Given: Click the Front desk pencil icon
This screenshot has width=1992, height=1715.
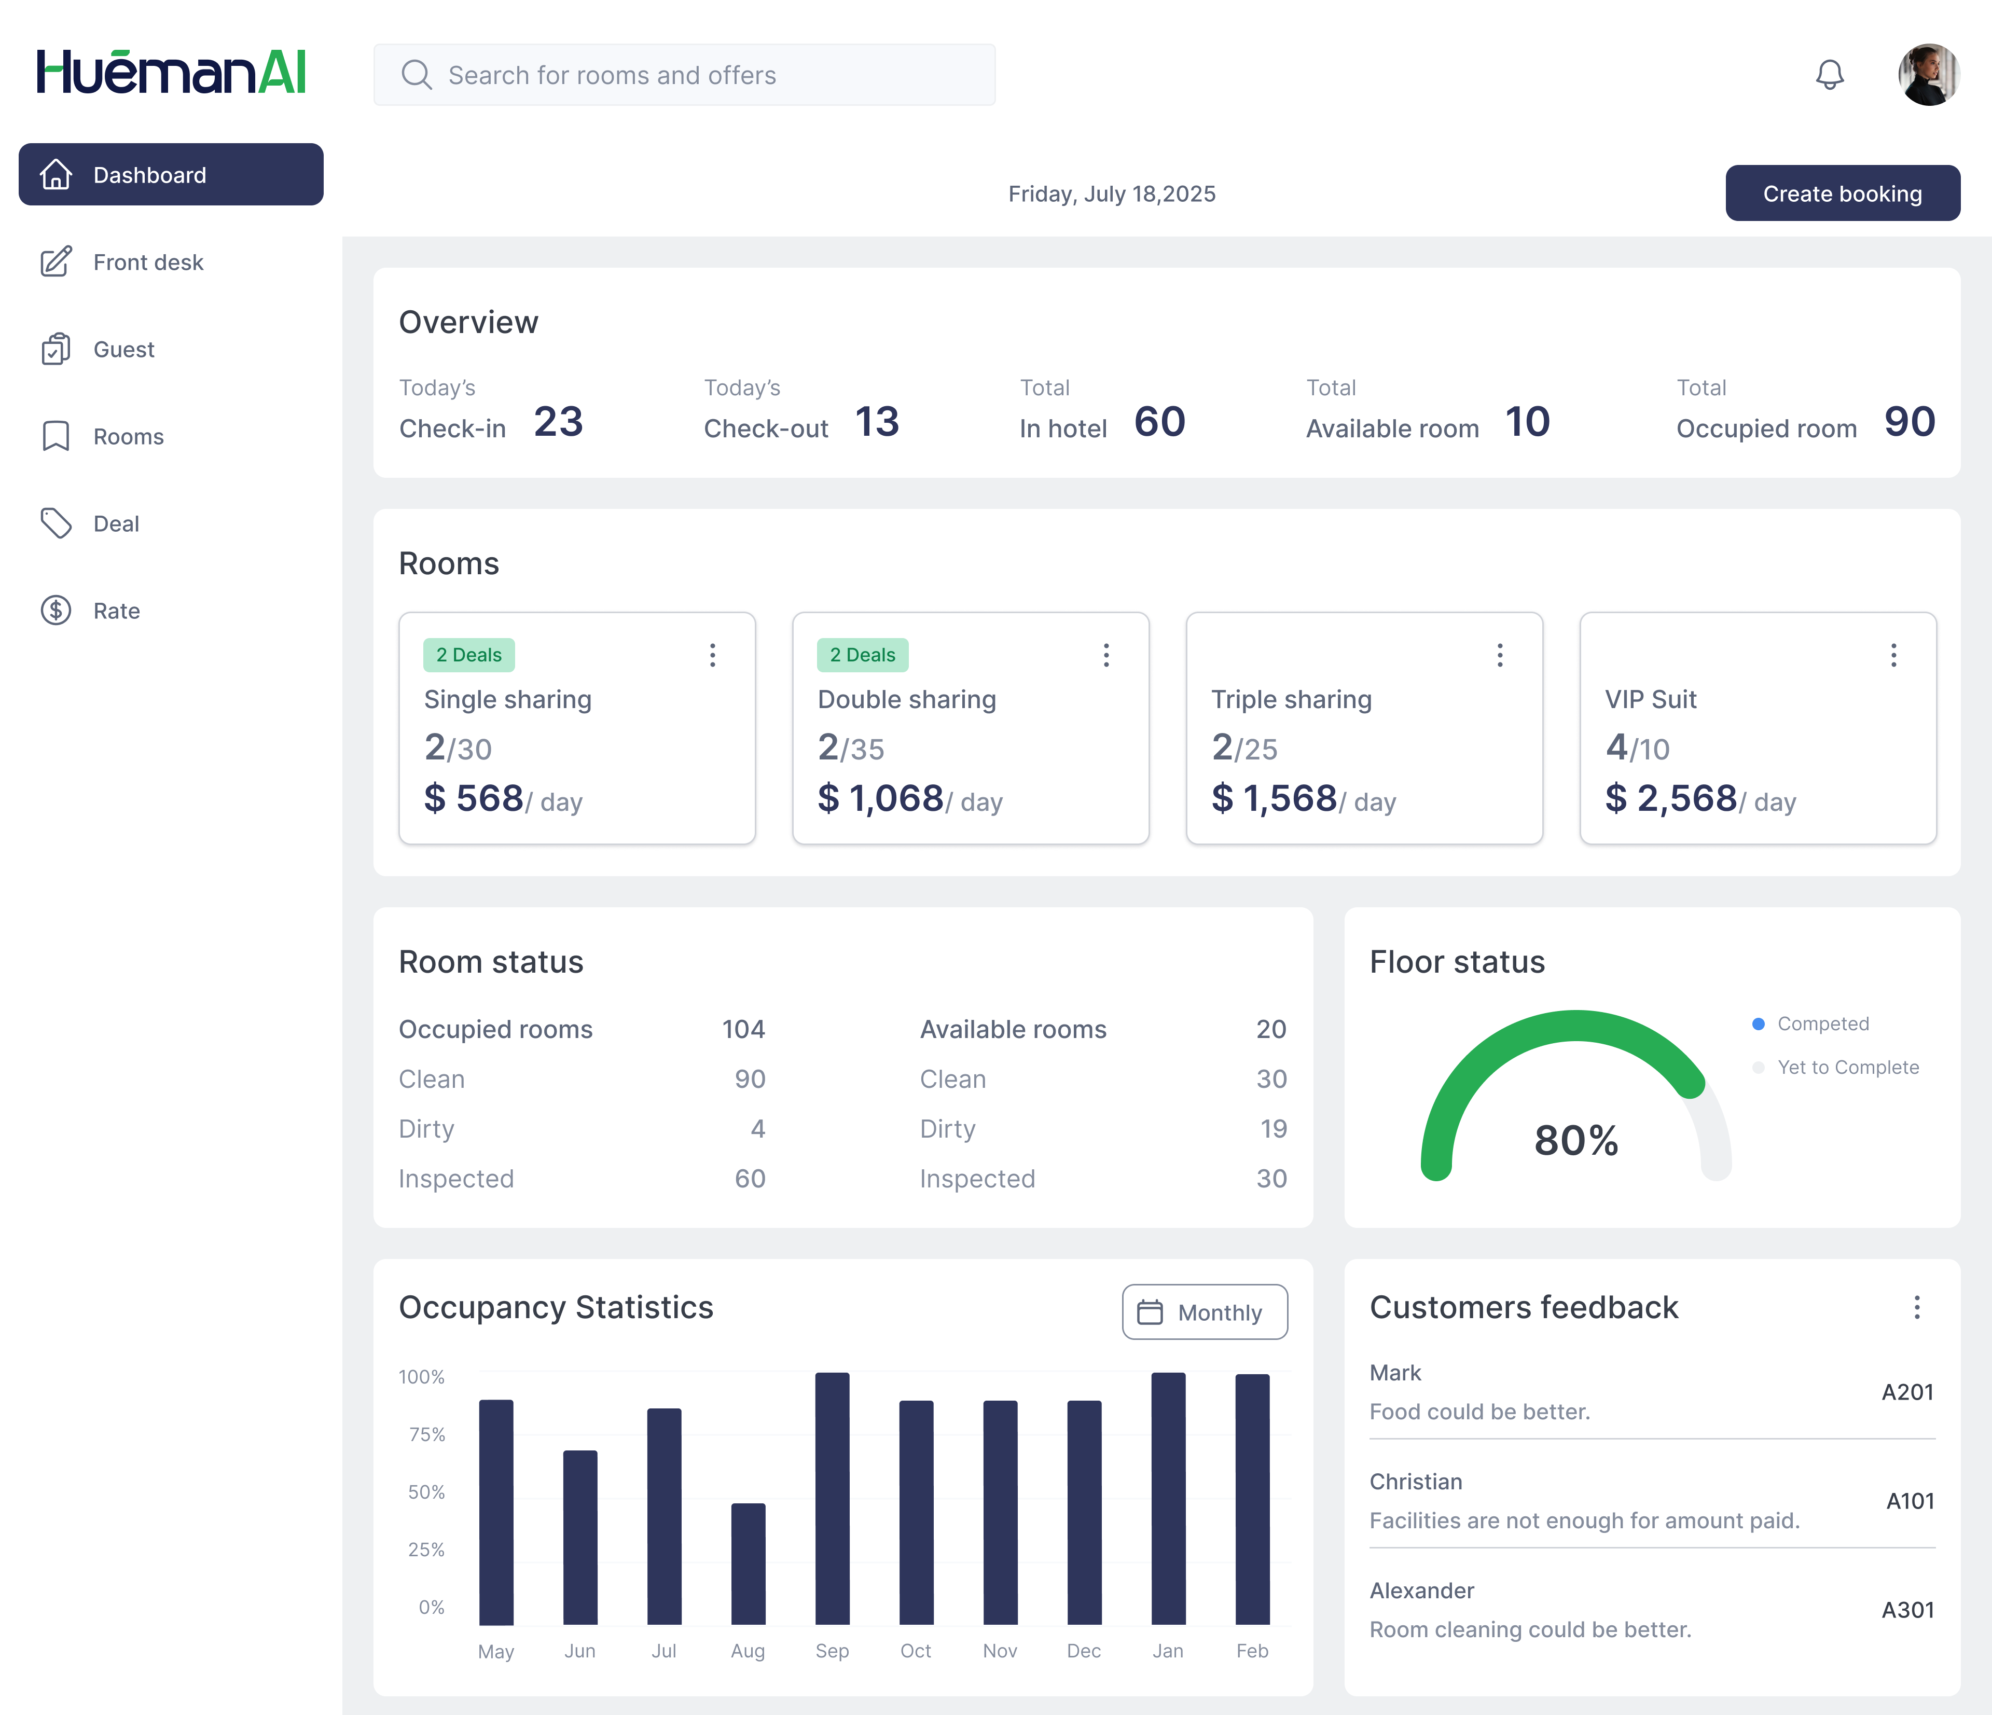Looking at the screenshot, I should click(x=56, y=261).
